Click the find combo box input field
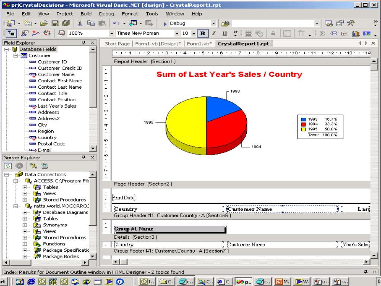381x286 pixels. [273, 23]
